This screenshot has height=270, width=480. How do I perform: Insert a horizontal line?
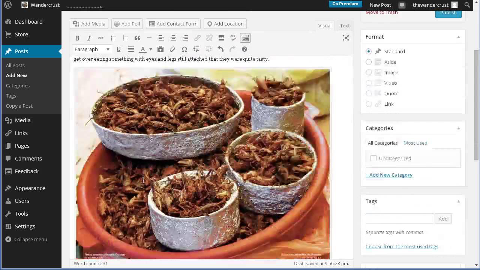tap(149, 38)
